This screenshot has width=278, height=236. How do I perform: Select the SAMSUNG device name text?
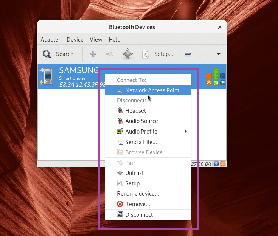(79, 70)
